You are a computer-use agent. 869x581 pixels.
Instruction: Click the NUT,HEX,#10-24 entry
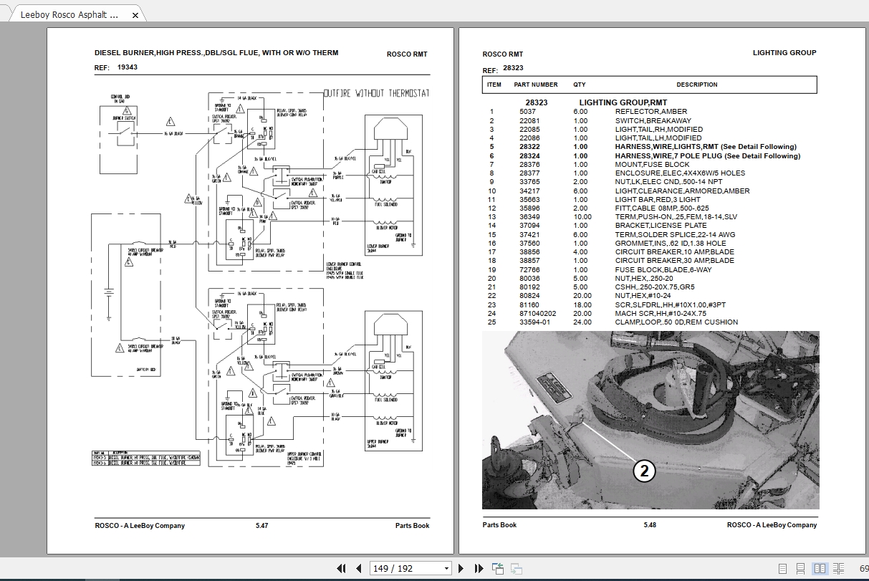(641, 296)
